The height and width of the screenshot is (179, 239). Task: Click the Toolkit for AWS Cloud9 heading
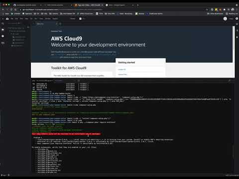pyautogui.click(x=69, y=68)
